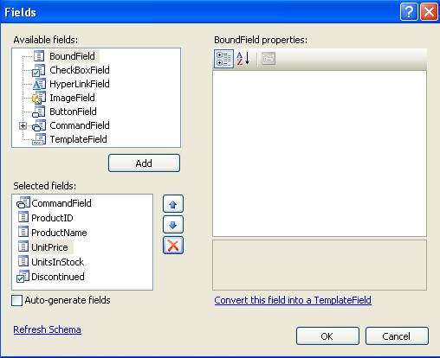Switch properties to Categorized view
The image size is (440, 358).
223,59
